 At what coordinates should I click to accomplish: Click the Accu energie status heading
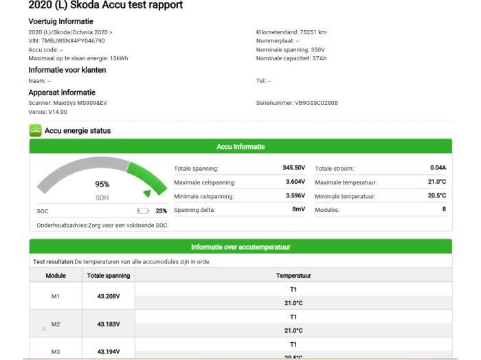78,131
